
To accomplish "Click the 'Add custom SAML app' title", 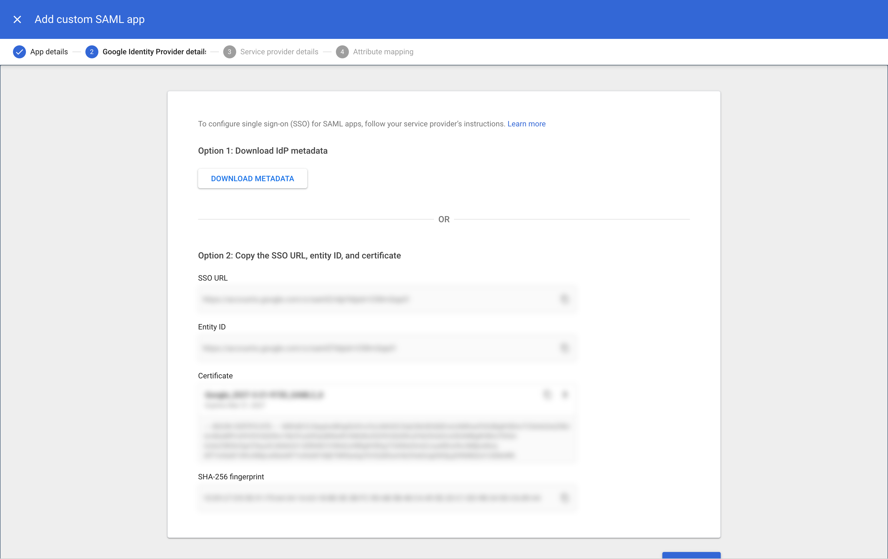I will 90,19.
